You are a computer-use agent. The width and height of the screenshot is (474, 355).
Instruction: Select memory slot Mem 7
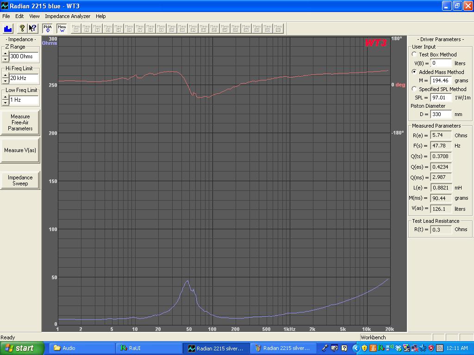[x=140, y=29]
